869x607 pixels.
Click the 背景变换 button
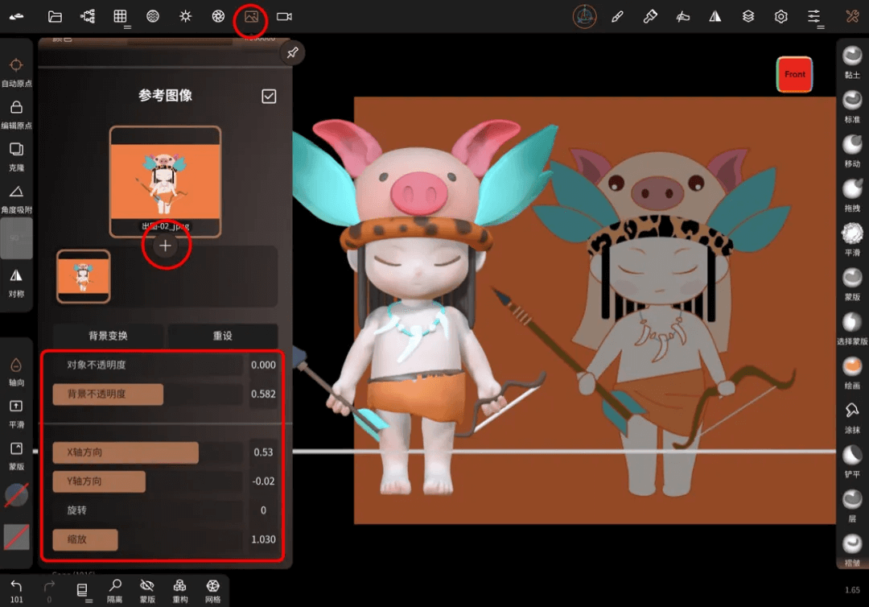coord(108,336)
